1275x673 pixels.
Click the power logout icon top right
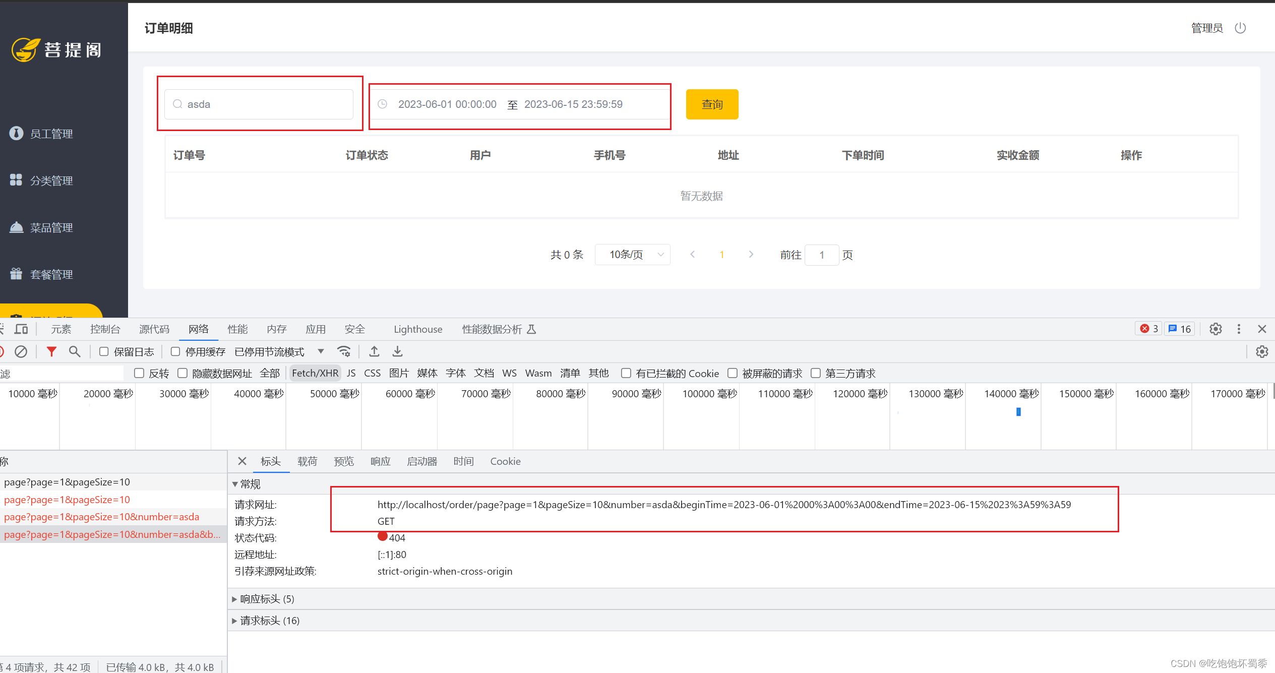tap(1241, 28)
